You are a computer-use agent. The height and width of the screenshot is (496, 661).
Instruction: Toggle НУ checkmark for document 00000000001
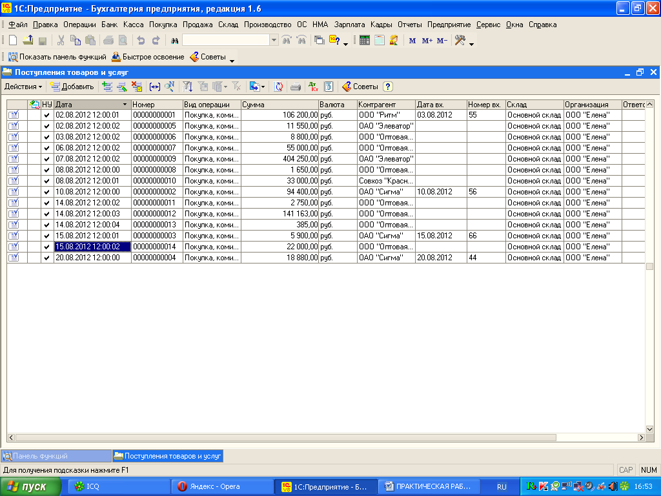coord(46,115)
